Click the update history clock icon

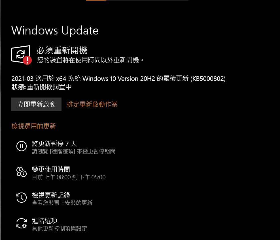point(22,197)
